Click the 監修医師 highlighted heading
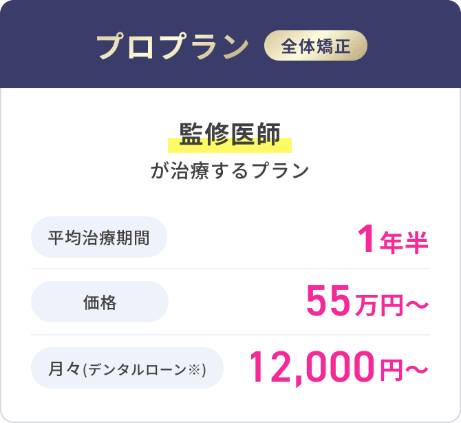 tap(230, 135)
